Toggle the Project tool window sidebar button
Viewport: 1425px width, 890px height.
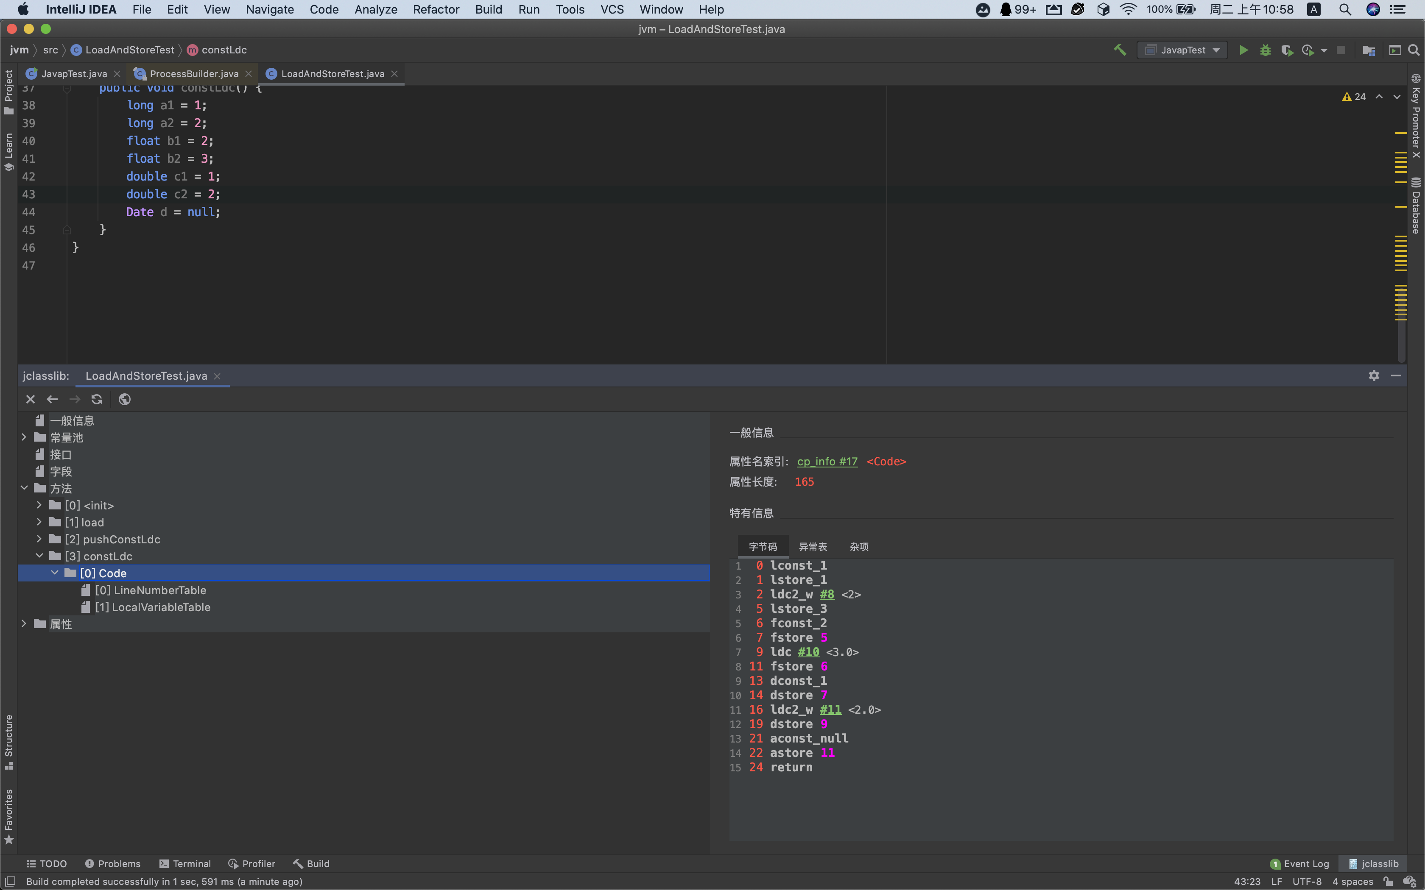pyautogui.click(x=9, y=91)
